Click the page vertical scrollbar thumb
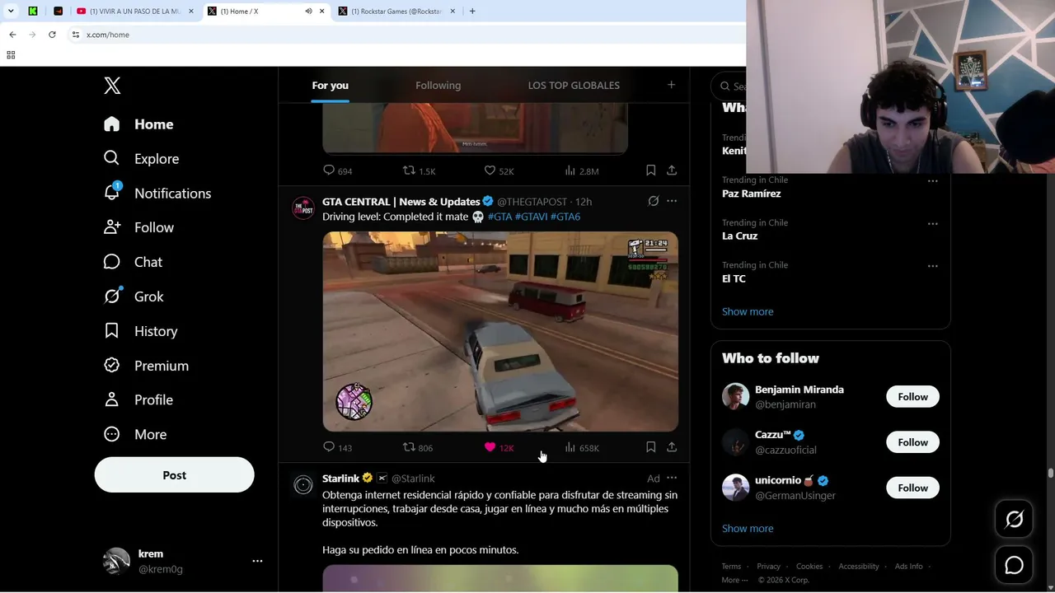 click(1051, 473)
